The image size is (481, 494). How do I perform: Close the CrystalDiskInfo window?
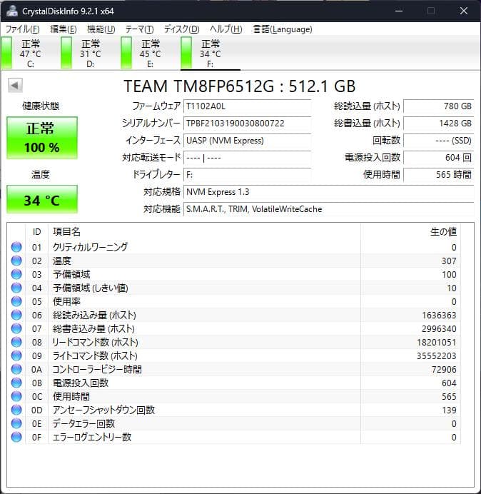(x=464, y=11)
